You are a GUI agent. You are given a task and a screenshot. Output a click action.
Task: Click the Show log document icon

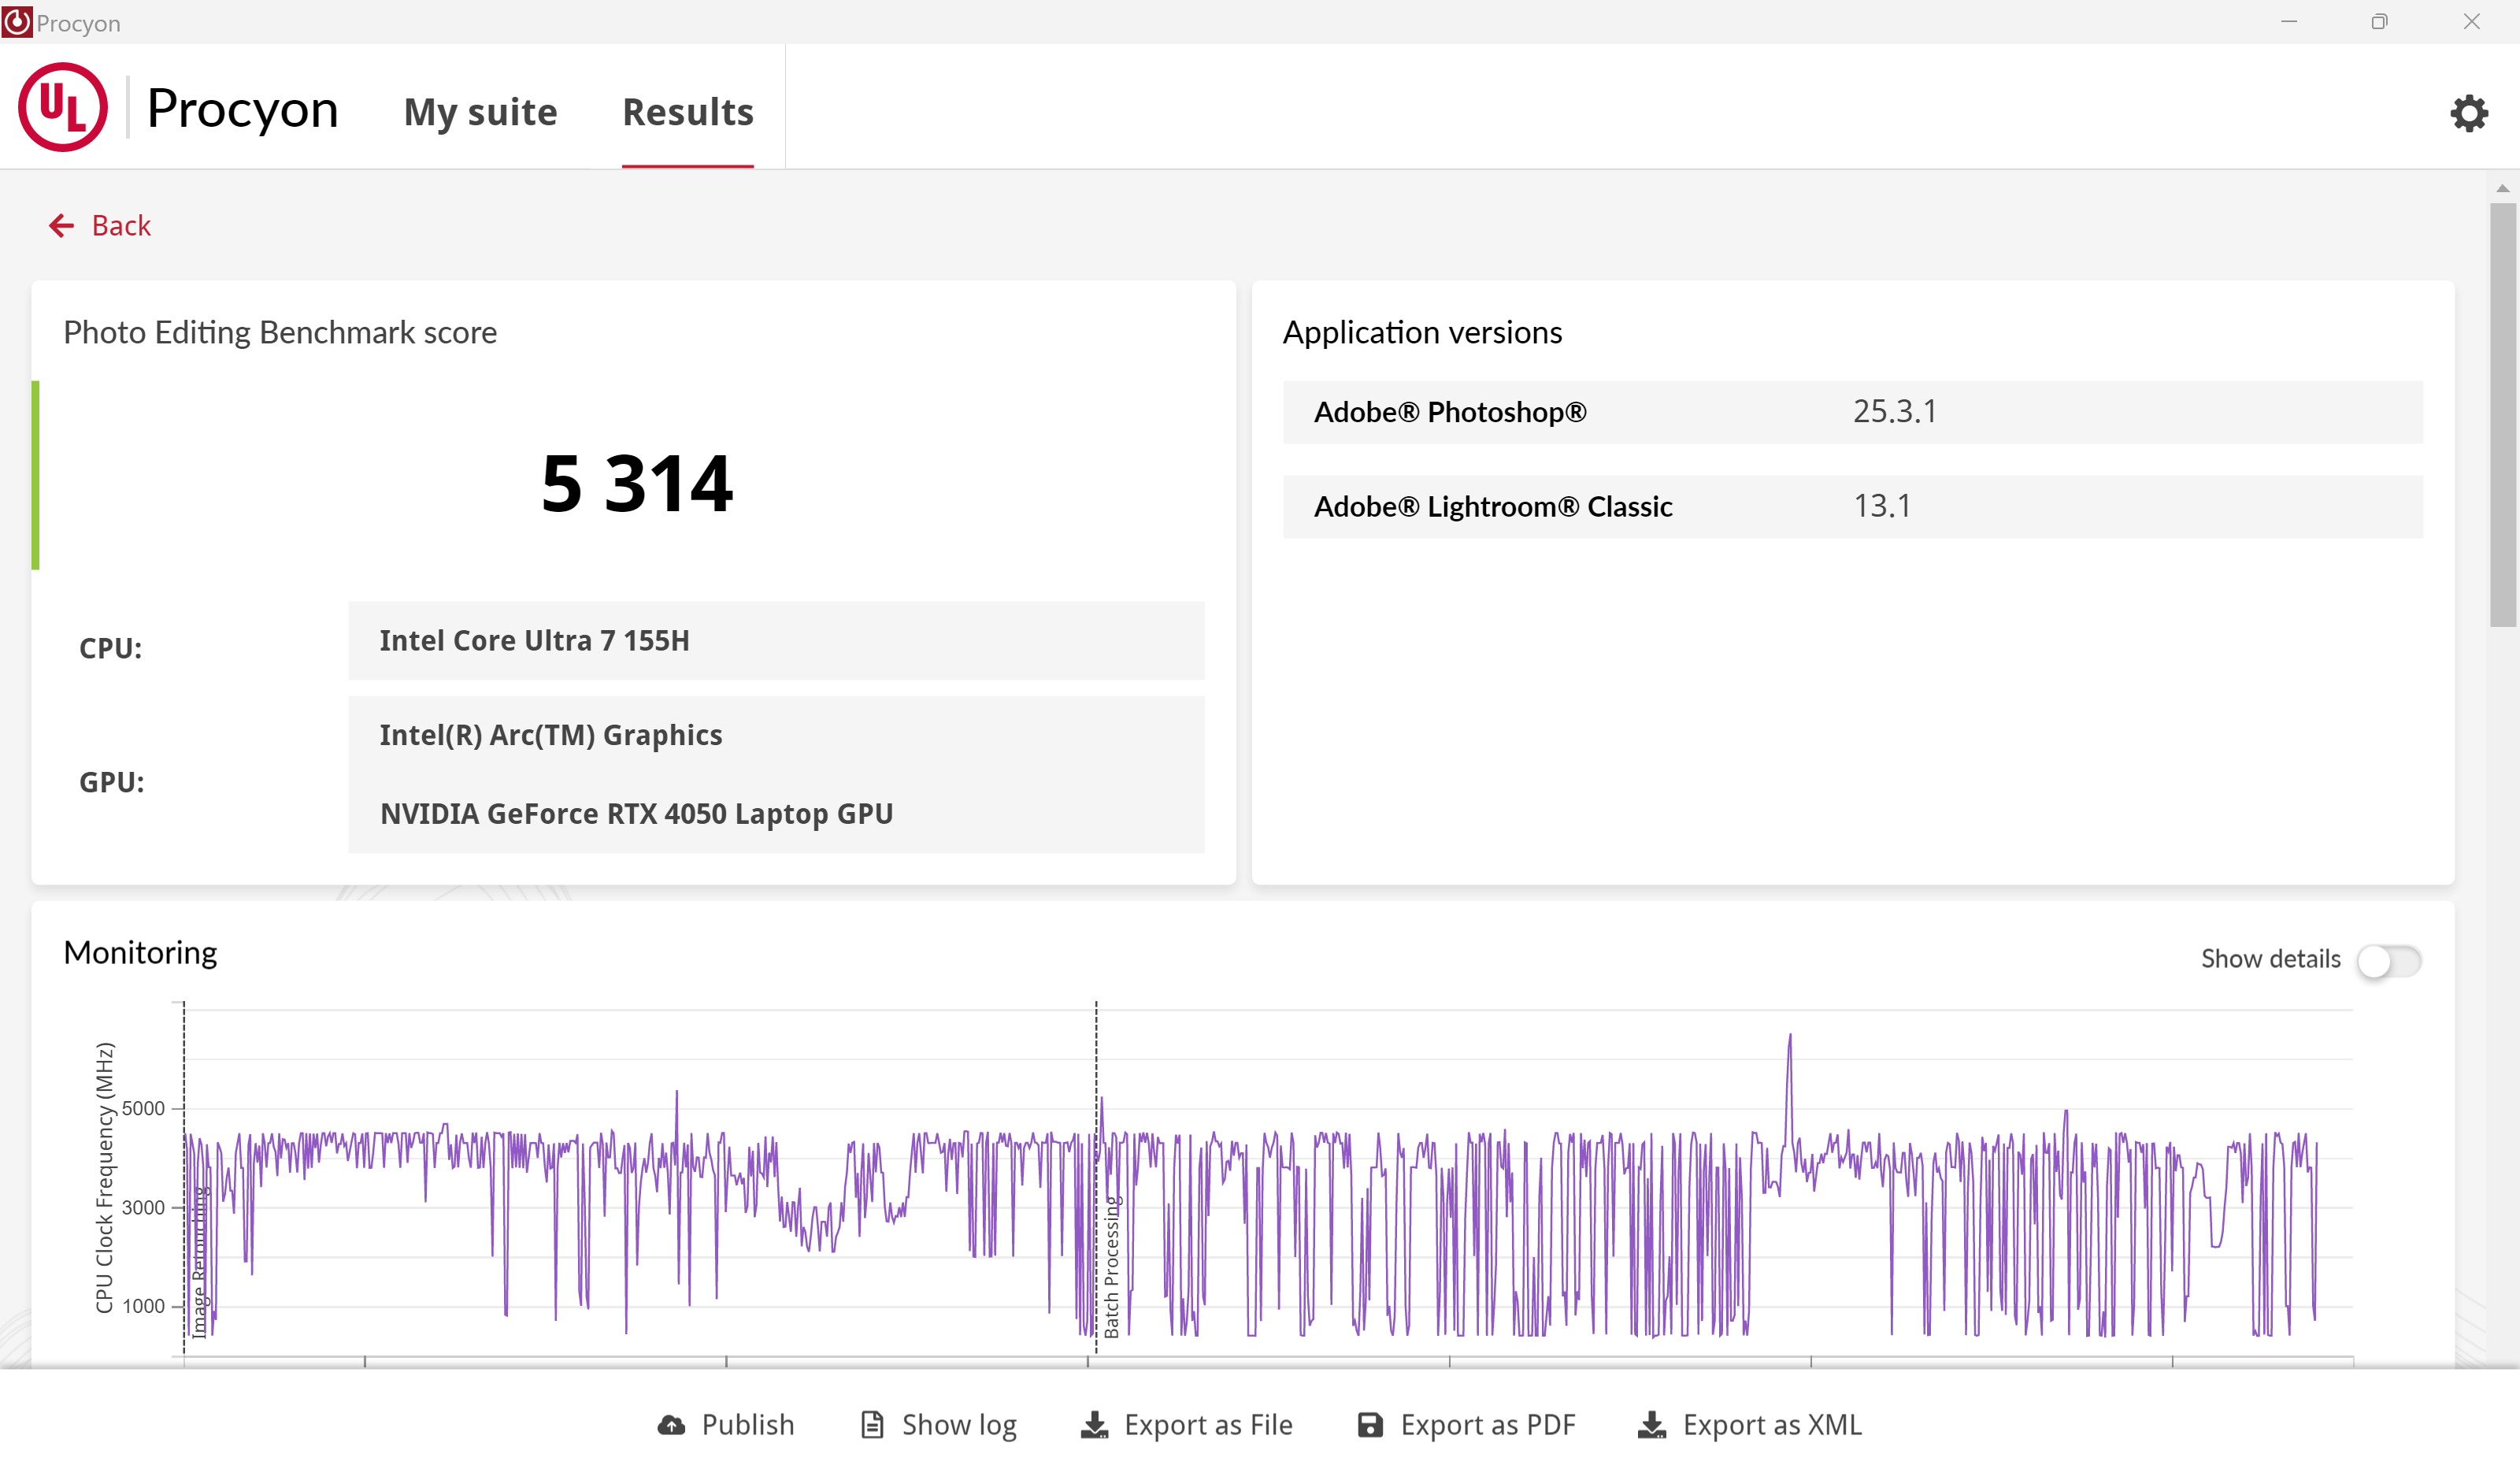(872, 1424)
